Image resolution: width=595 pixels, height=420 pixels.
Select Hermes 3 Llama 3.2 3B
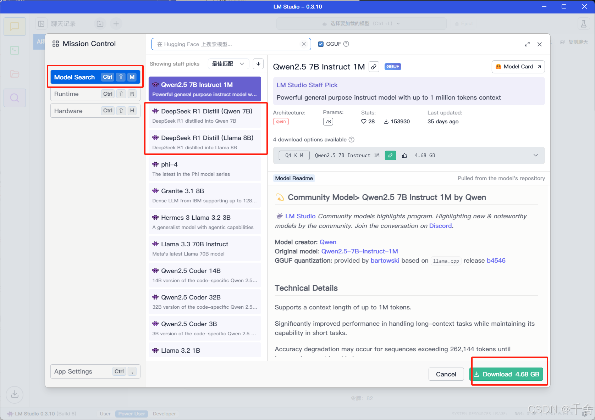(x=205, y=222)
